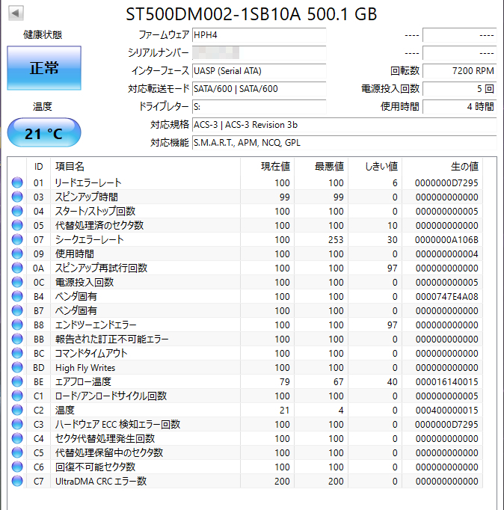The width and height of the screenshot is (504, 510).
Task: Click current value 79 in エアフロー温度 row
Action: click(x=284, y=382)
